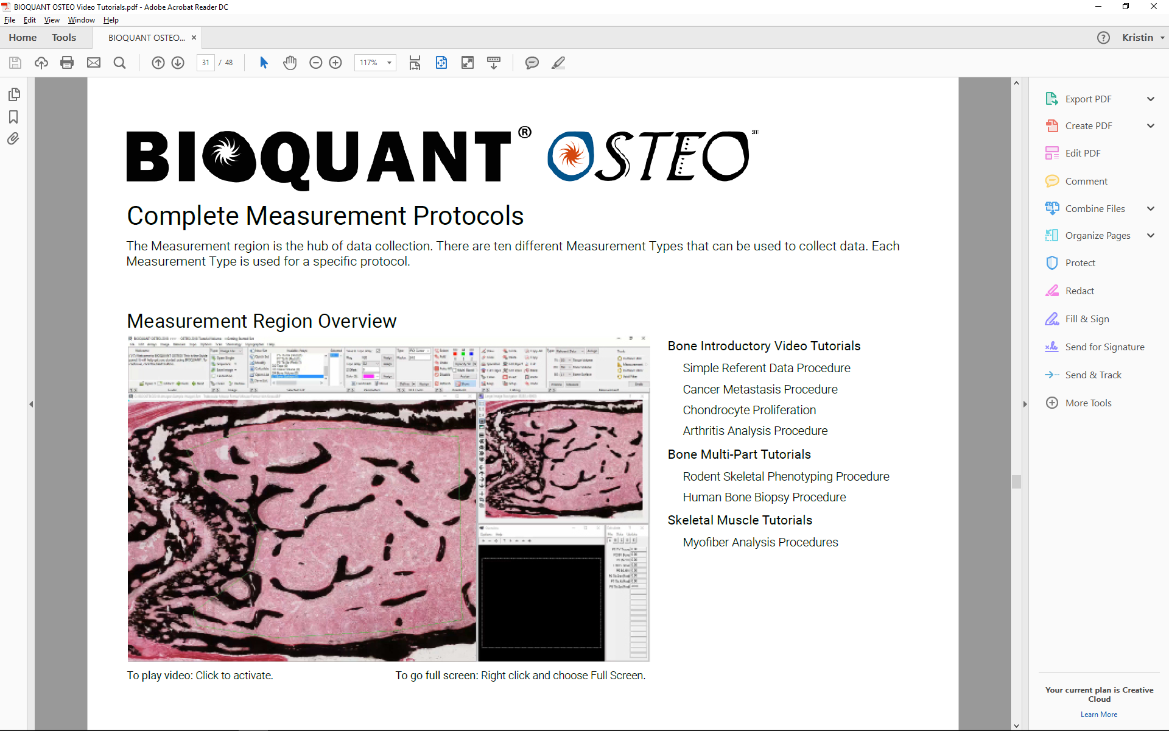Open the Window menu
Screen dimensions: 1169x731
(x=82, y=20)
